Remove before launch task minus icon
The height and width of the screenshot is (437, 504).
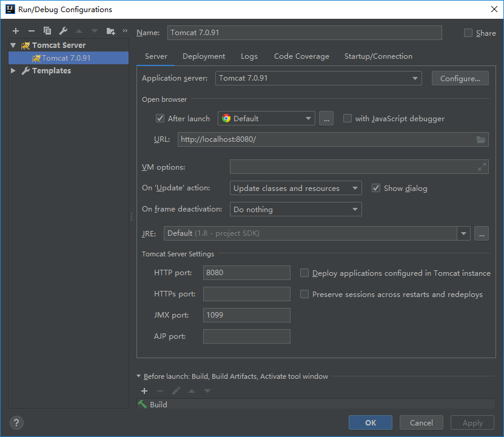coord(160,391)
